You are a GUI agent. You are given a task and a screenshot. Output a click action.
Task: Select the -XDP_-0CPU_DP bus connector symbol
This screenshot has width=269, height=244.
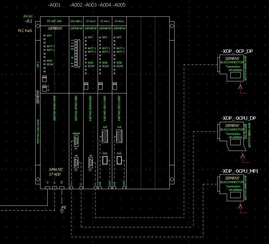pyautogui.click(x=232, y=137)
